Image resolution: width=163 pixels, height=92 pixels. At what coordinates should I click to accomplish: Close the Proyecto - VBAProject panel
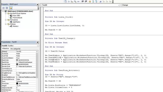[37, 5]
